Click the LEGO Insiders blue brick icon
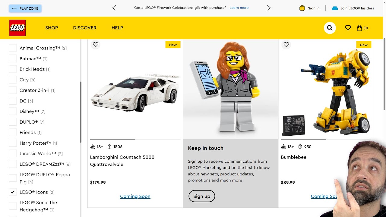Screen dimensions: 386x217 (335, 8)
